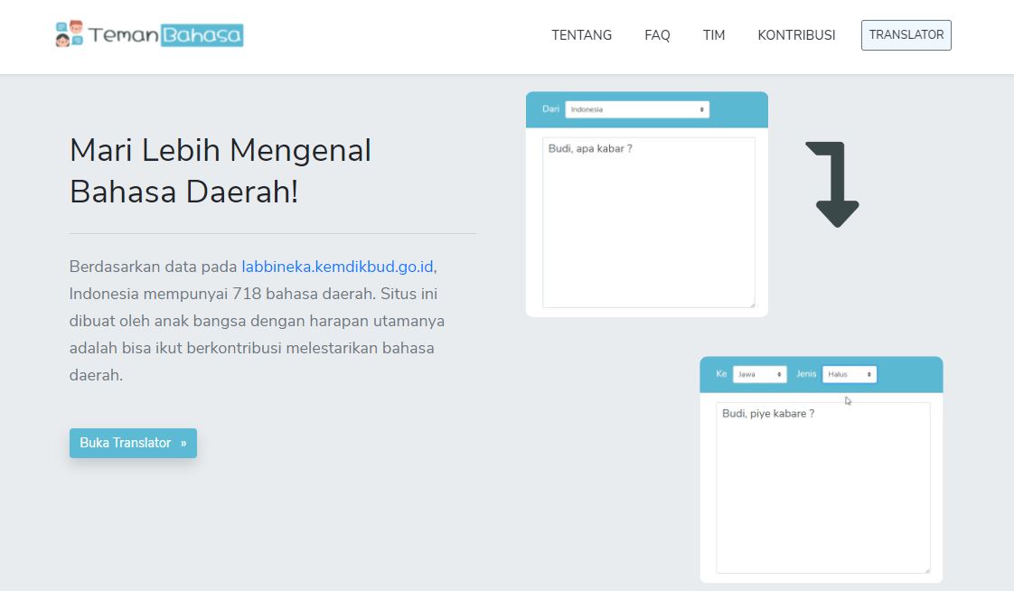Click the "Jenis" label in the target panel
Screen dimensions: 1014x591
pyautogui.click(x=806, y=374)
